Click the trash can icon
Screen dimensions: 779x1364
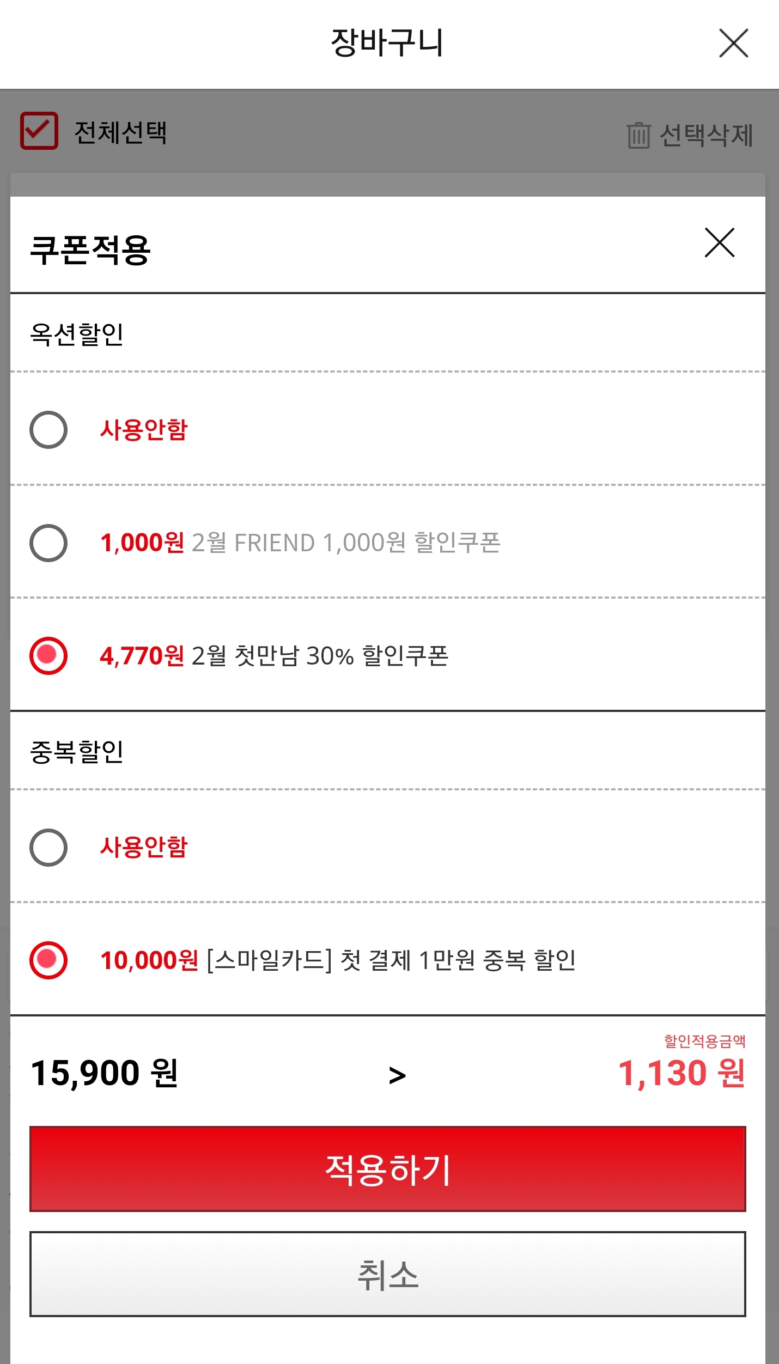click(638, 135)
